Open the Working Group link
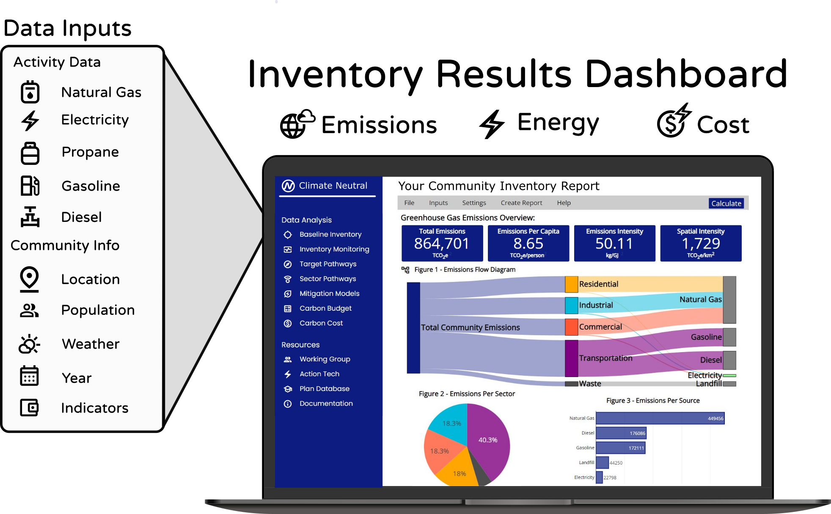Viewport: 831px width, 514px height. click(x=325, y=359)
